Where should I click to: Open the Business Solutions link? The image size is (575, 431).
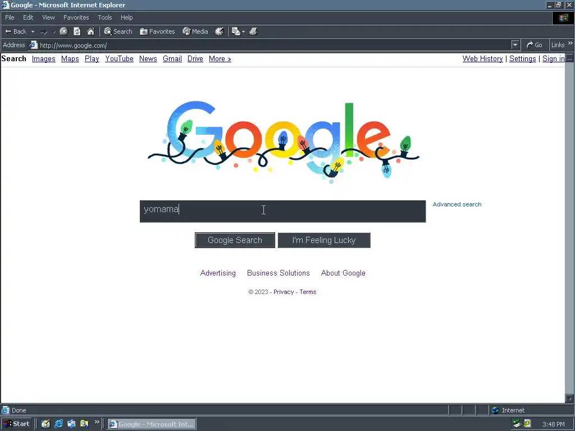(x=279, y=273)
